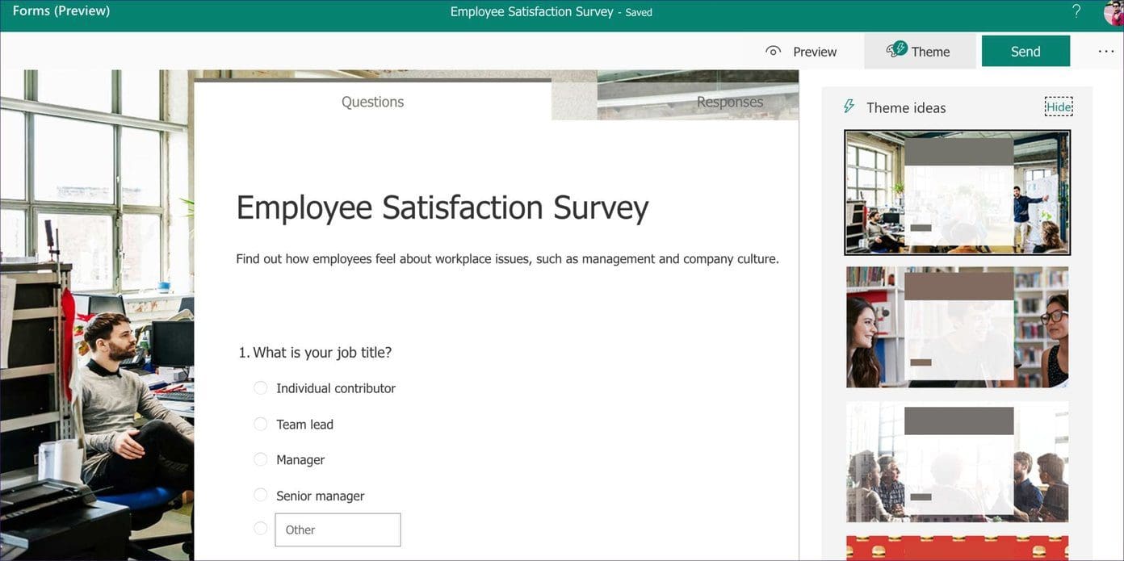
Task: Choose the library women theme thumbnail
Action: [x=957, y=327]
